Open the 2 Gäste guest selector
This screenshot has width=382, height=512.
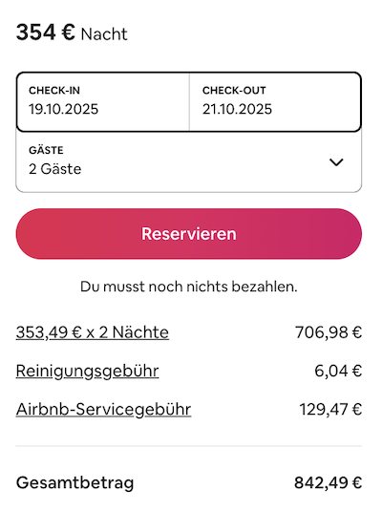point(189,162)
